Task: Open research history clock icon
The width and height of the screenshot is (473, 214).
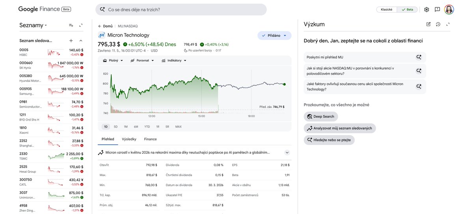Action: (438, 24)
